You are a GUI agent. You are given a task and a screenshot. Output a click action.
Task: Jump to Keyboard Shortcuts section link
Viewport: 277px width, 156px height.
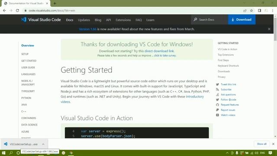pyautogui.click(x=228, y=65)
